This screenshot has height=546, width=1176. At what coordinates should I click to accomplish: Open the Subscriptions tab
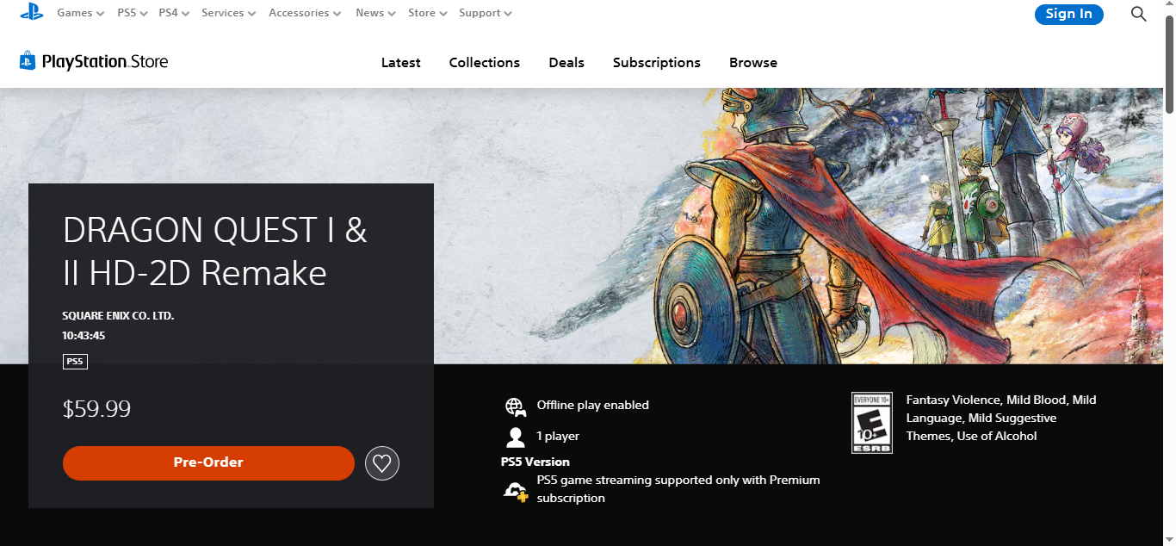[657, 63]
